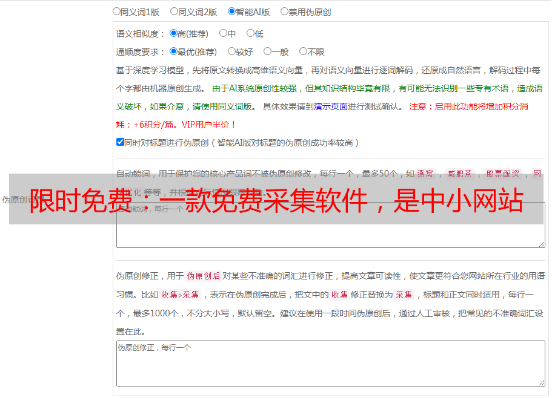The width and height of the screenshot is (552, 398).
Task: Click the 燕窝 example keyword tag
Action: pyautogui.click(x=425, y=174)
